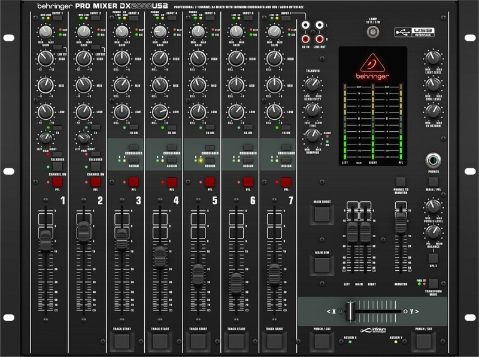The height and width of the screenshot is (357, 479).
Task: Enable Low Cut on channel 1
Action: click(x=57, y=47)
